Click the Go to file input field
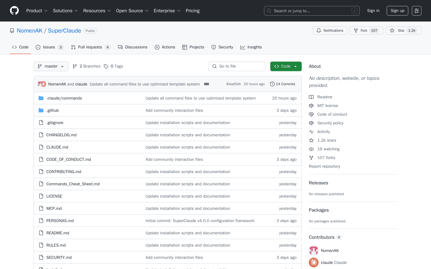Image resolution: width=431 pixels, height=269 pixels. 237,66
